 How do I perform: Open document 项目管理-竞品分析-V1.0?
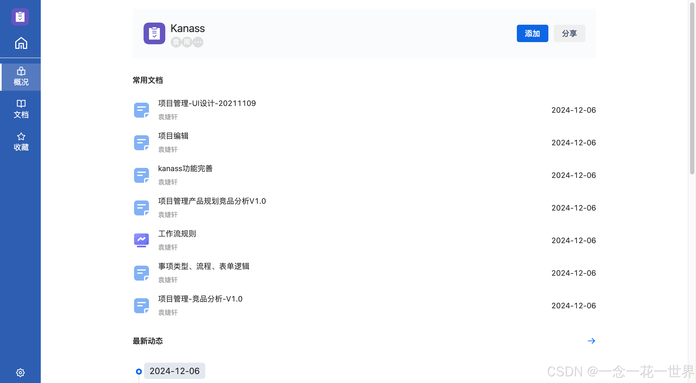[200, 299]
